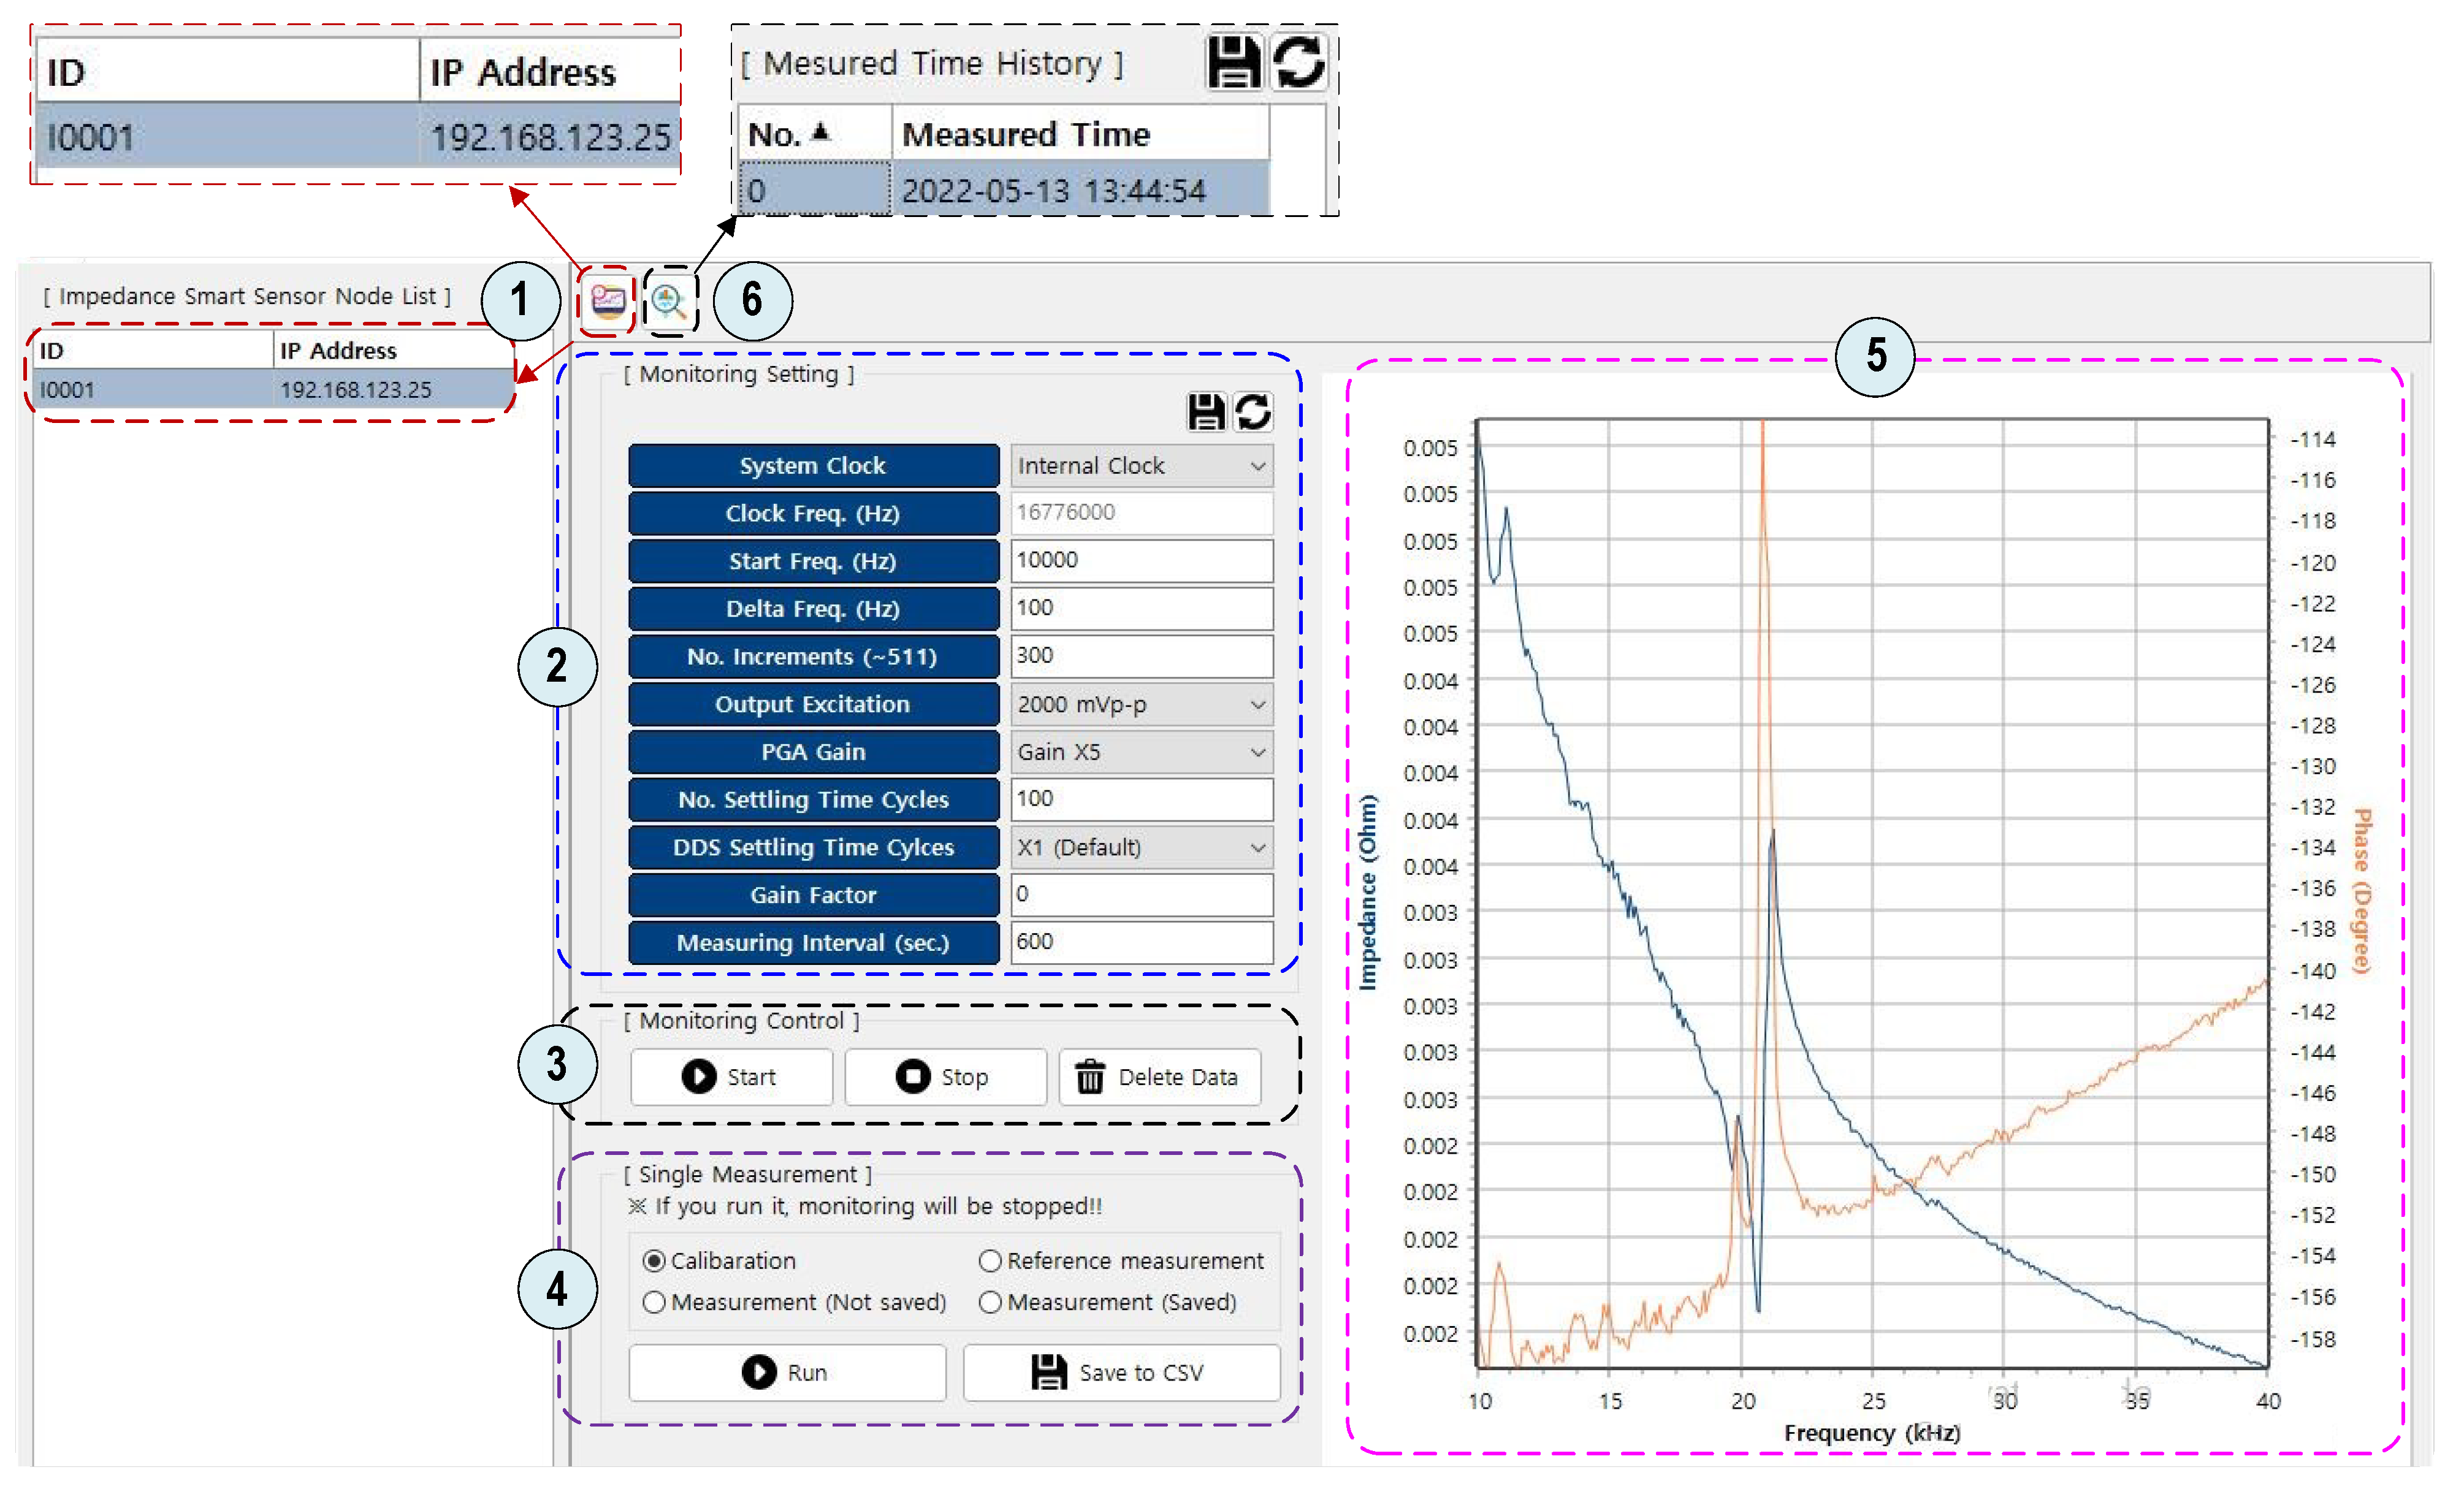
Task: Choose Measurement (Not saved) radio button
Action: coord(654,1302)
